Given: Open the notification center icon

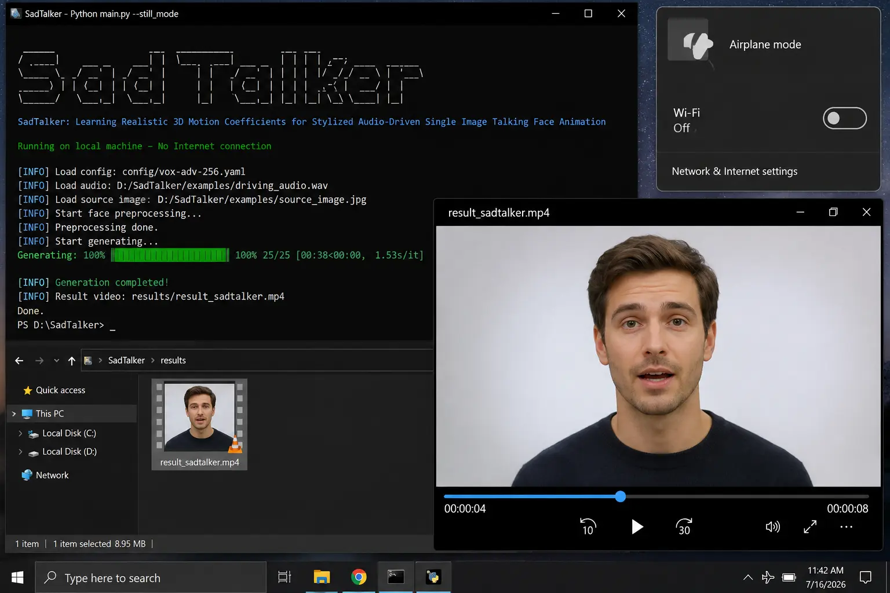Looking at the screenshot, I should [x=866, y=577].
